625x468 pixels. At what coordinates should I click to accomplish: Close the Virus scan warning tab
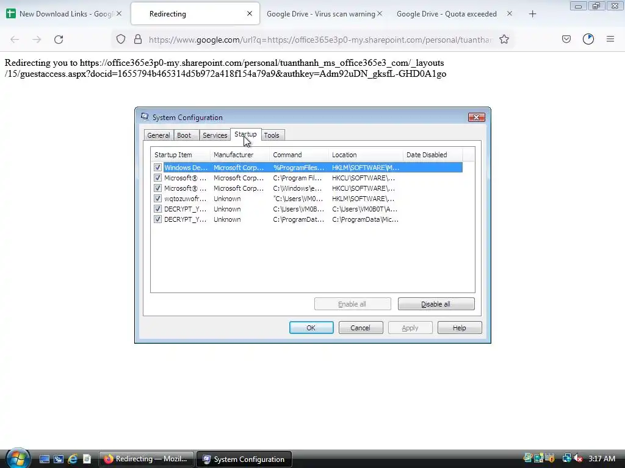coord(380,13)
